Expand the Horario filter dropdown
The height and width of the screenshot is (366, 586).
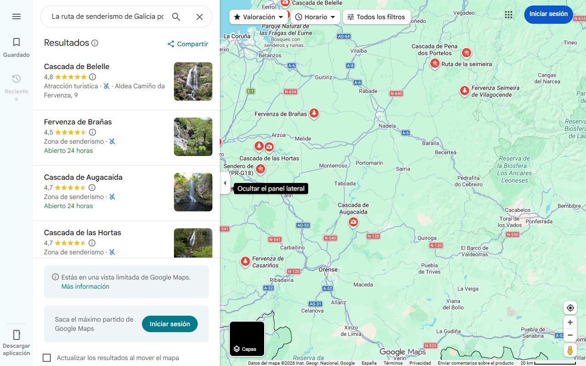click(x=315, y=17)
